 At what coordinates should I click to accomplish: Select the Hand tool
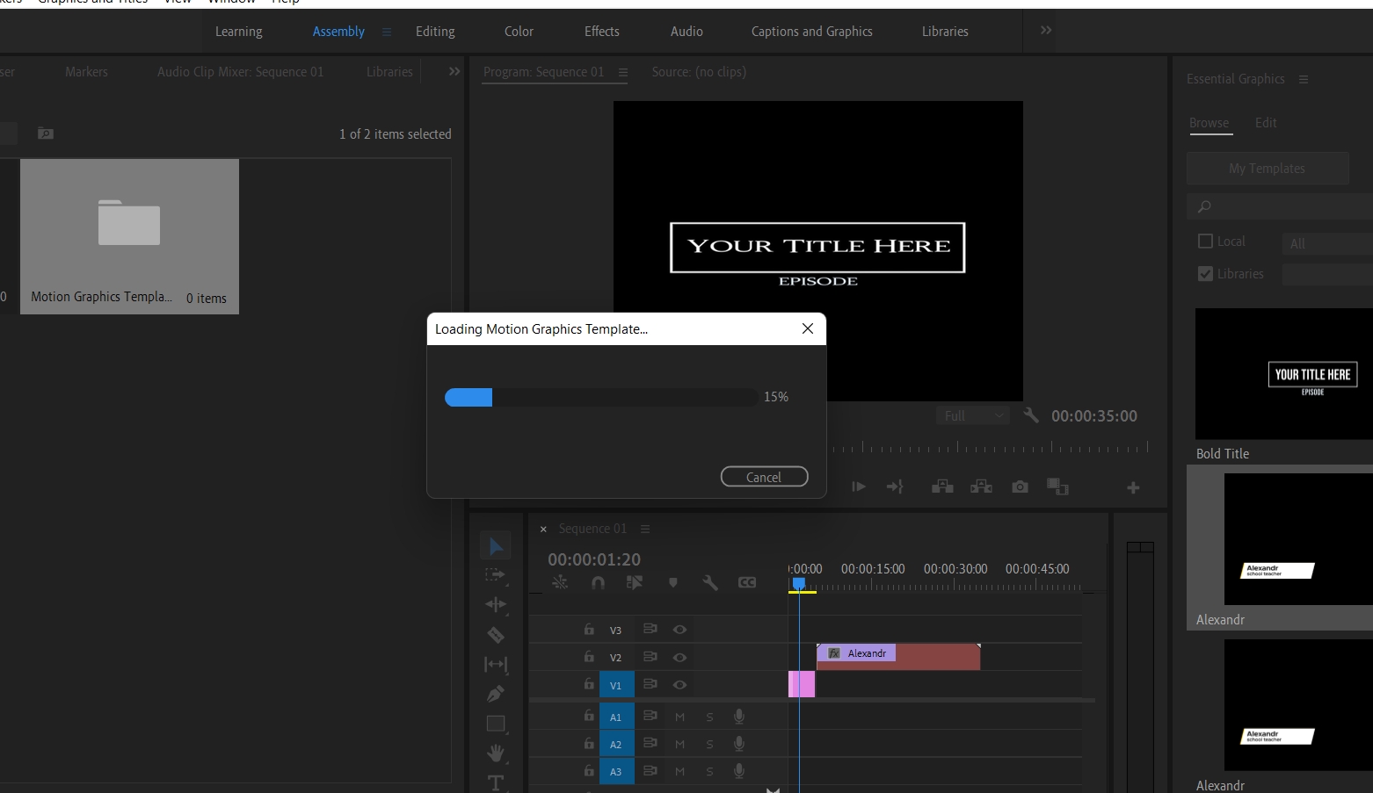tap(496, 753)
